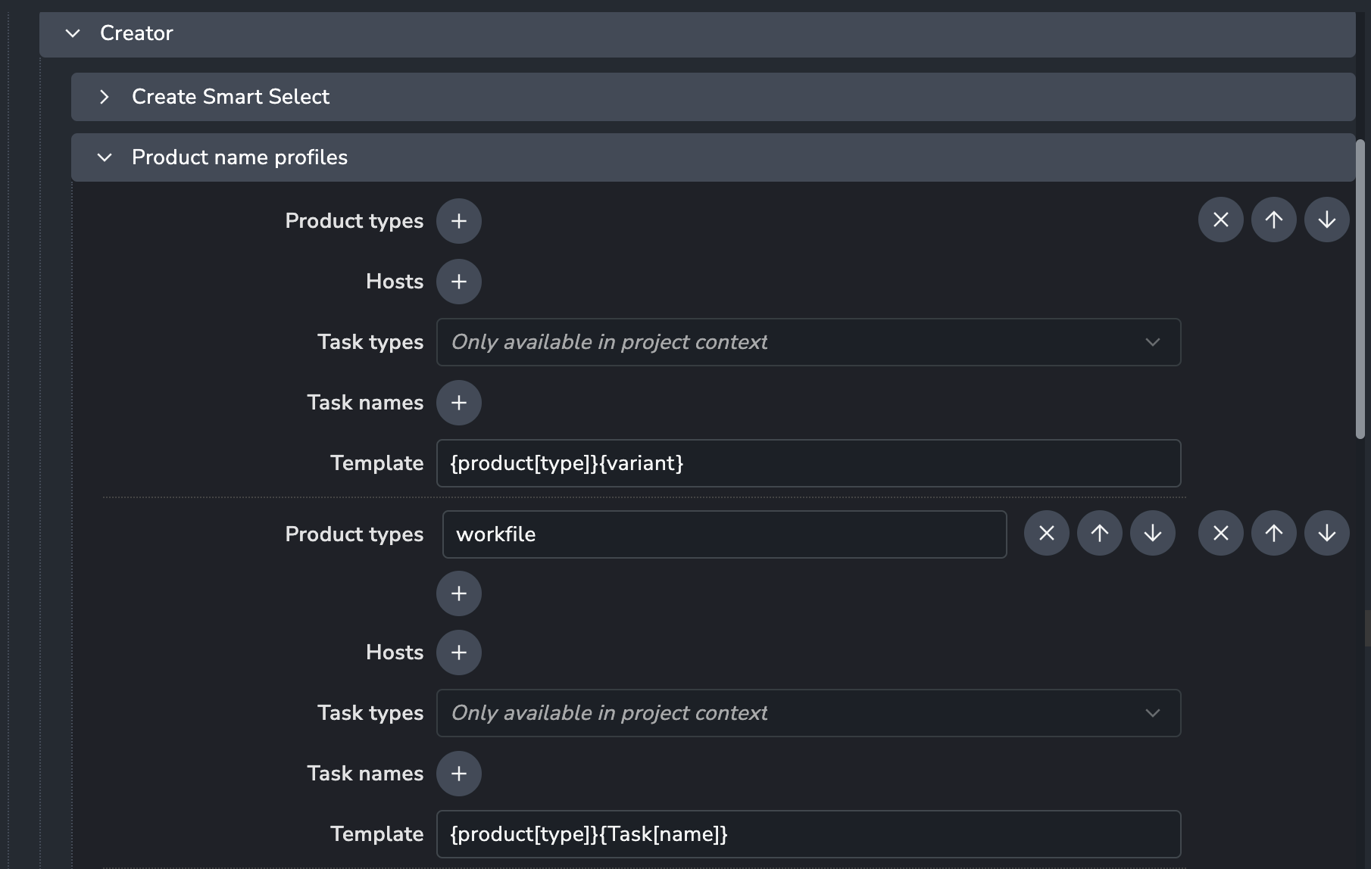Viewport: 1371px width, 869px height.
Task: Open Task types dropdown in first profile
Action: click(x=807, y=342)
